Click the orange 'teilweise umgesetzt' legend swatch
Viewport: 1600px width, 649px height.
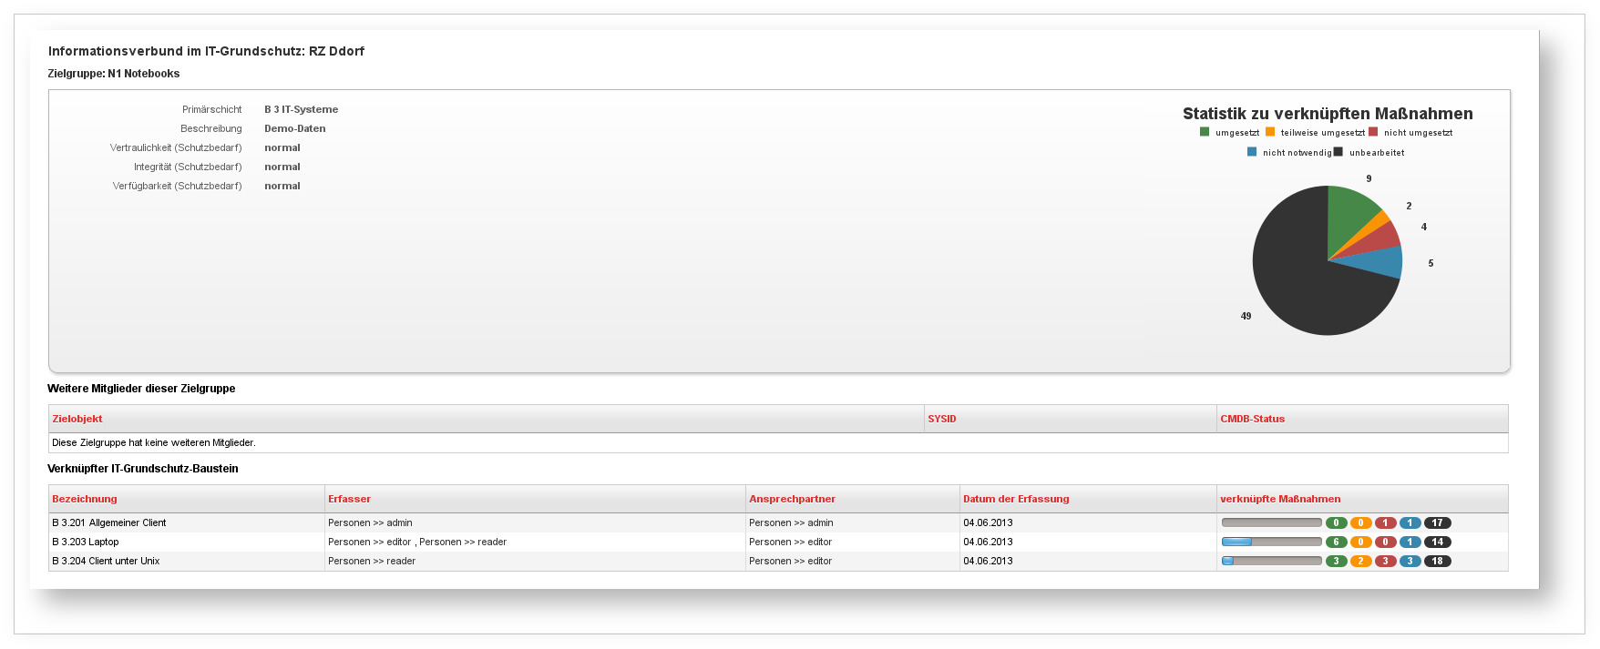point(1270,132)
